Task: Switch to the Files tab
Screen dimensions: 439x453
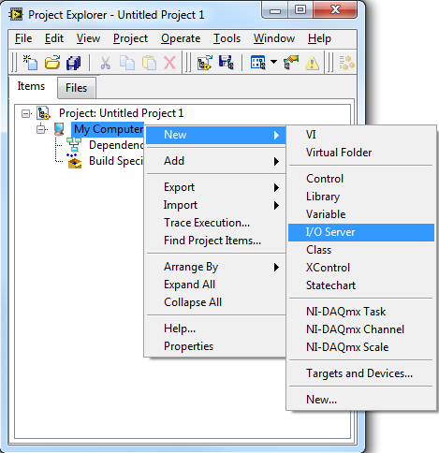Action: (x=77, y=88)
